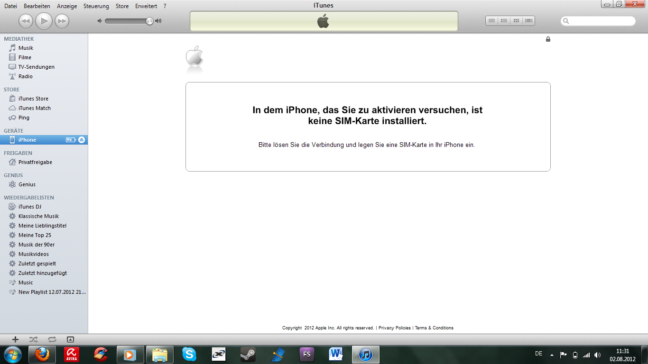Screen dimensions: 648x364
Task: Click the secure lock icon
Action: point(548,39)
